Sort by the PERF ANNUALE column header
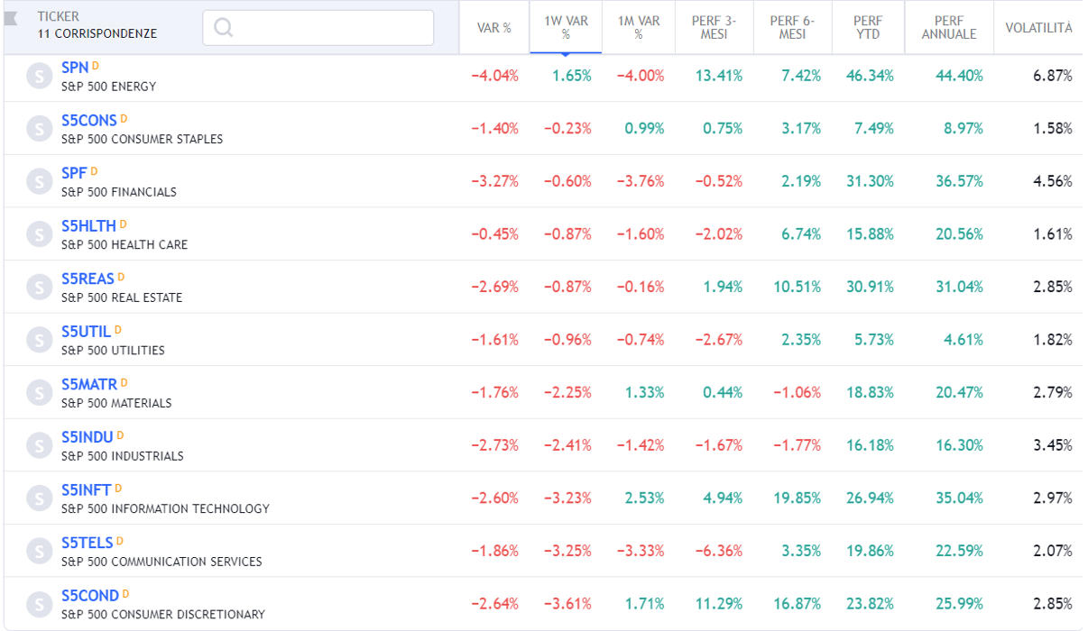The height and width of the screenshot is (631, 1088). (948, 28)
